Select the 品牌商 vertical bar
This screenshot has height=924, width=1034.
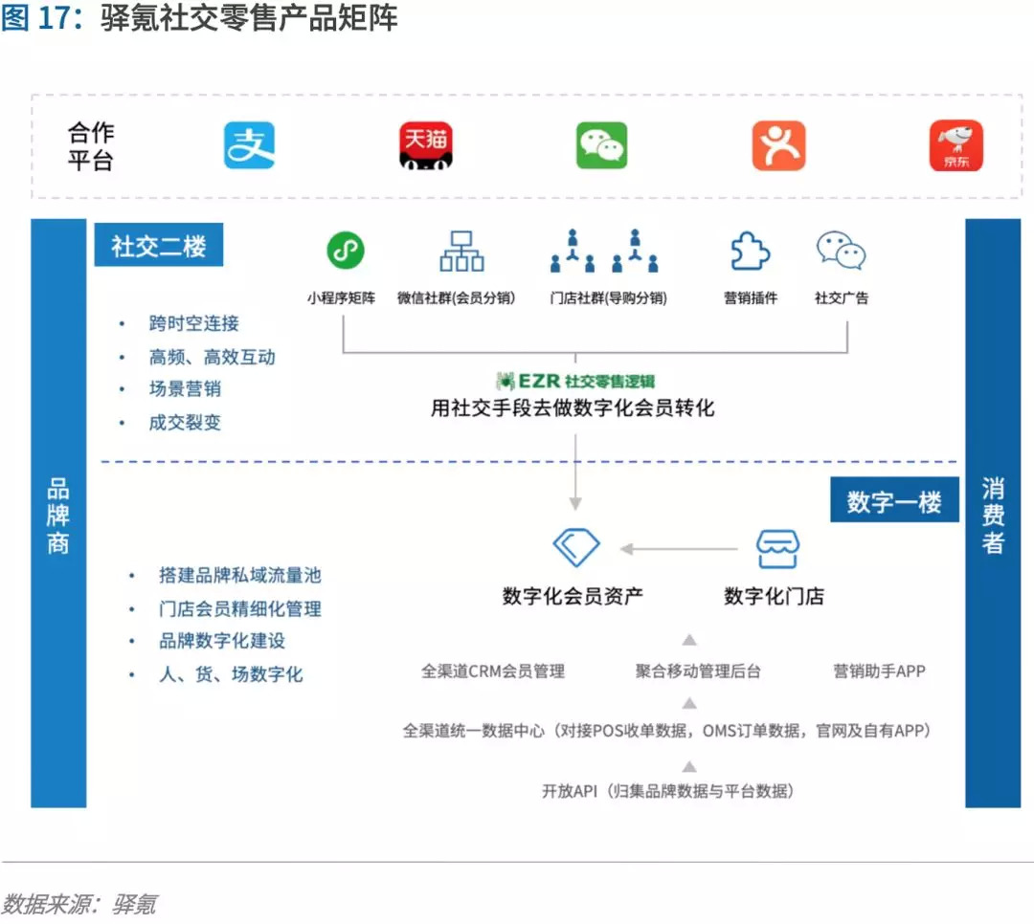point(58,514)
